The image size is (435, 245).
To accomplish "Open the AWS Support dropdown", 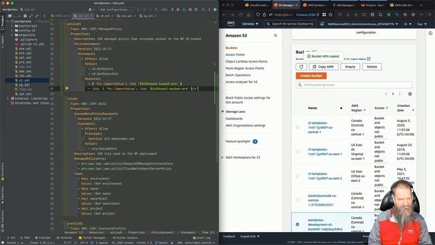I will point(422,24).
